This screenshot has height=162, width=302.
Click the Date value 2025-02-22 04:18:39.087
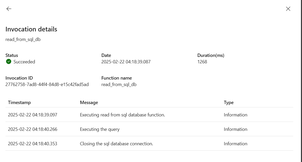(x=126, y=62)
